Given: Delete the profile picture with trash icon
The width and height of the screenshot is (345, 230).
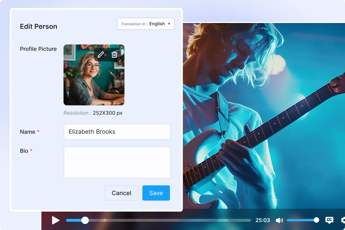Looking at the screenshot, I should [114, 55].
